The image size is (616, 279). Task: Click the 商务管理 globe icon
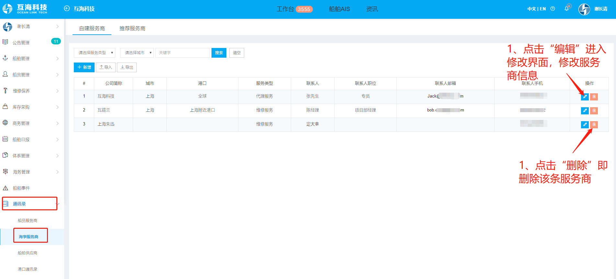[5, 123]
